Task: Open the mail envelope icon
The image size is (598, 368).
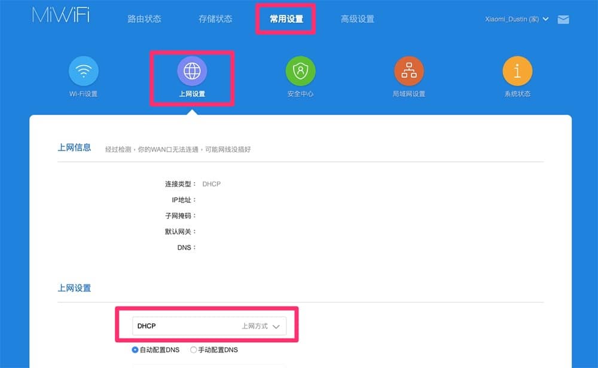Action: click(563, 20)
